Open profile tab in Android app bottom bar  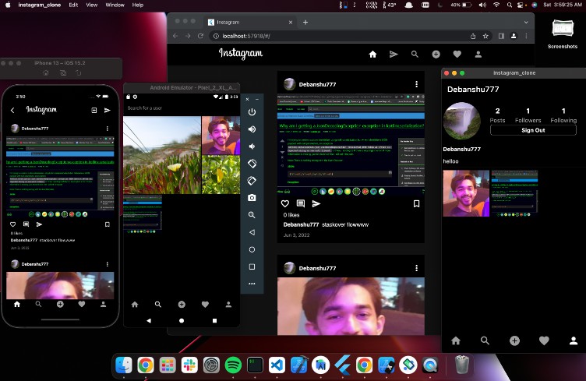click(x=228, y=305)
